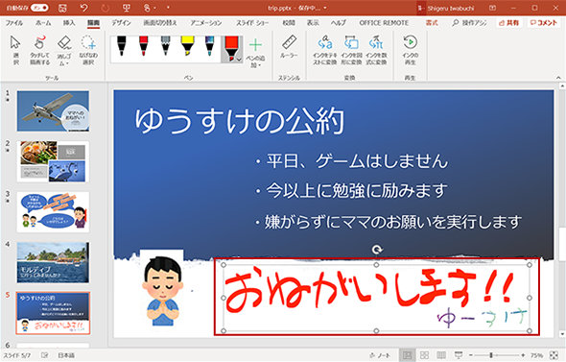Viewport: 566px width, 362px height.
Task: Pick the red pen
Action: tap(143, 46)
